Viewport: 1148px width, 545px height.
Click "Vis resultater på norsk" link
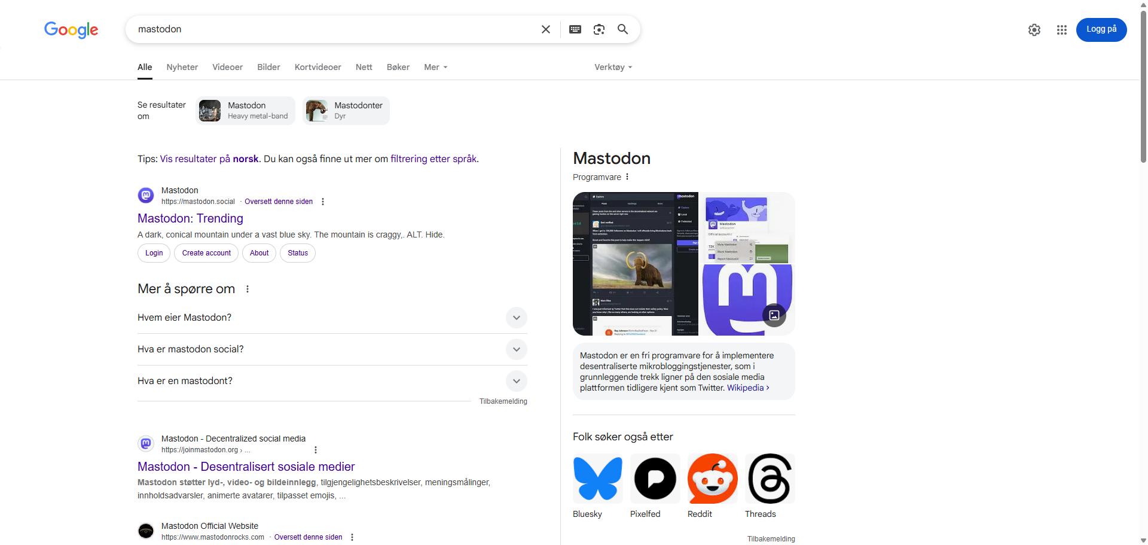click(209, 159)
